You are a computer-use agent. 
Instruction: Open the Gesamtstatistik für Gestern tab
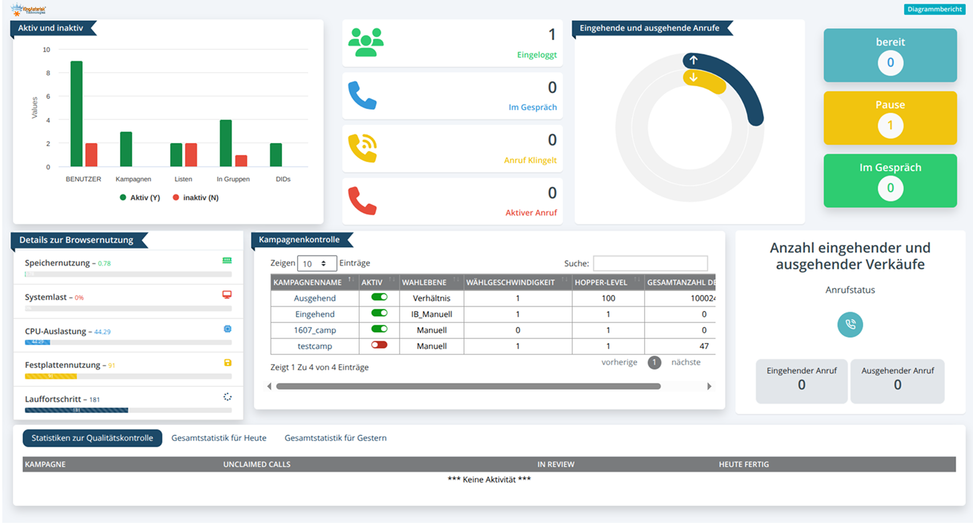[335, 438]
